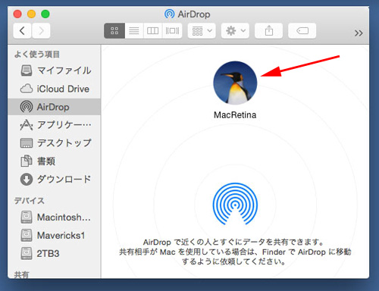Image resolution: width=379 pixels, height=291 pixels.
Task: Click the MacRetina penguin avatar
Action: tap(235, 83)
